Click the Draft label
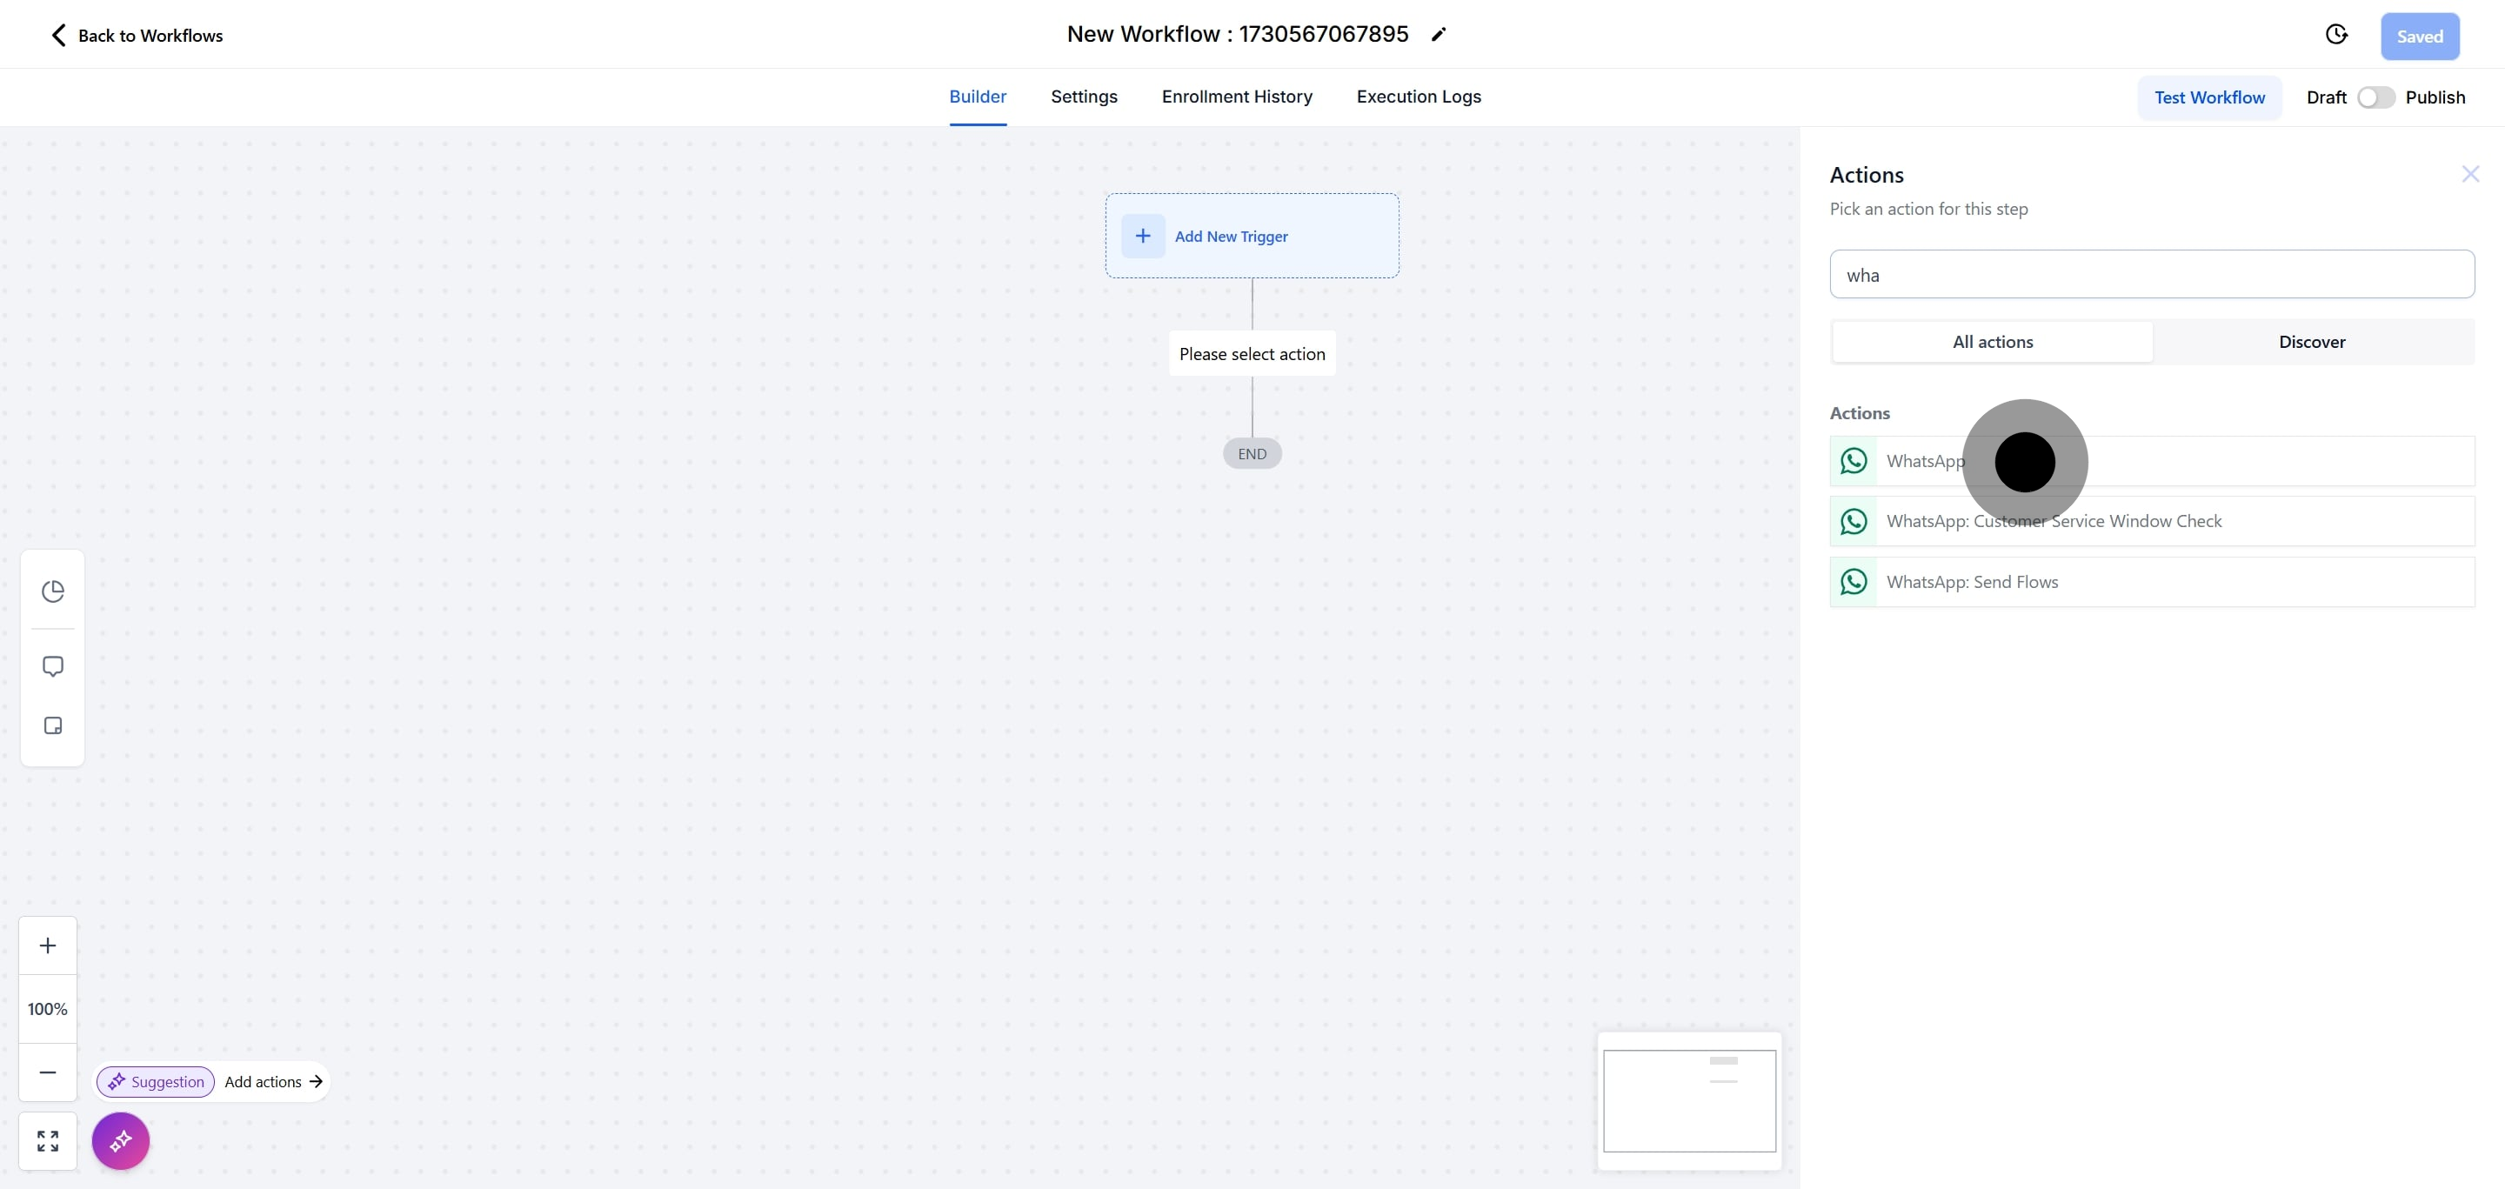2505x1189 pixels. pos(2325,97)
